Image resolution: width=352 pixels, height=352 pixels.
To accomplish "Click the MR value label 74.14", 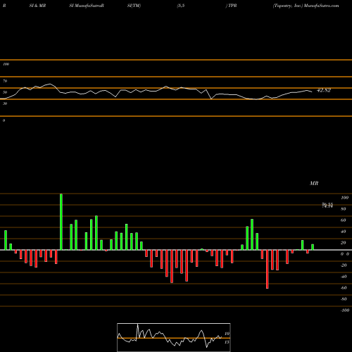I will [x=327, y=206].
